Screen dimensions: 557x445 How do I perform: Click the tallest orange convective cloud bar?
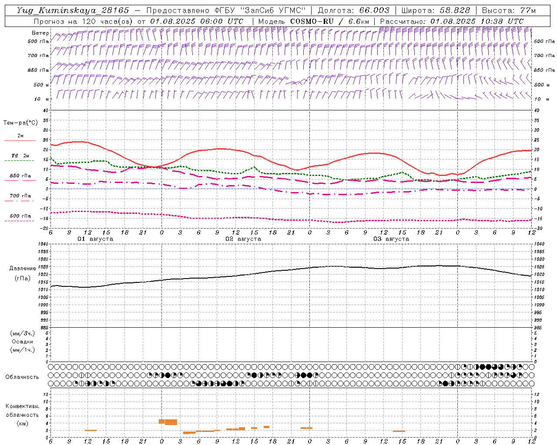pos(171,422)
